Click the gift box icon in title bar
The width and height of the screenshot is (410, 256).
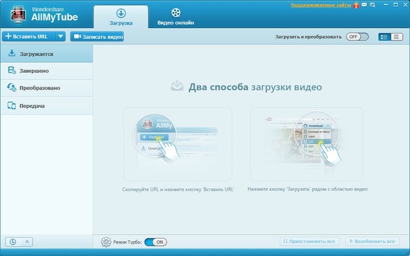click(356, 5)
